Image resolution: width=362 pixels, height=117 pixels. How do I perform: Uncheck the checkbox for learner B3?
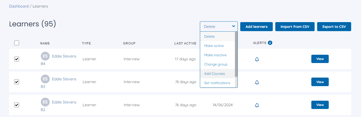tap(17, 82)
